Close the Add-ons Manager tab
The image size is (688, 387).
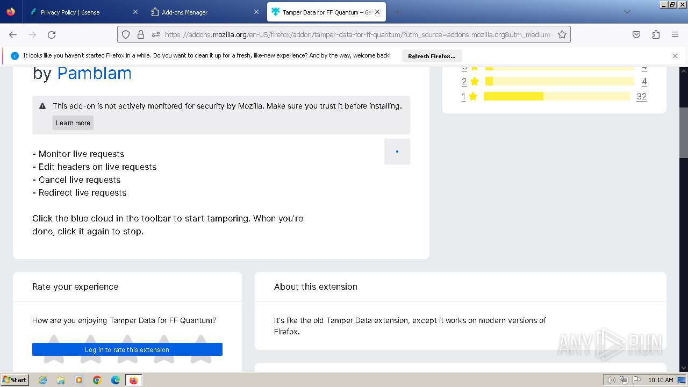(256, 12)
